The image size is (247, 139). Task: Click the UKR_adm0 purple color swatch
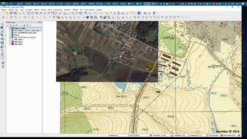[x=13, y=44]
